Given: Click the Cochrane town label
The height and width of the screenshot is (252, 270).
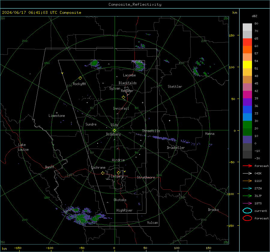Looking at the screenshot, I should 98,168.
